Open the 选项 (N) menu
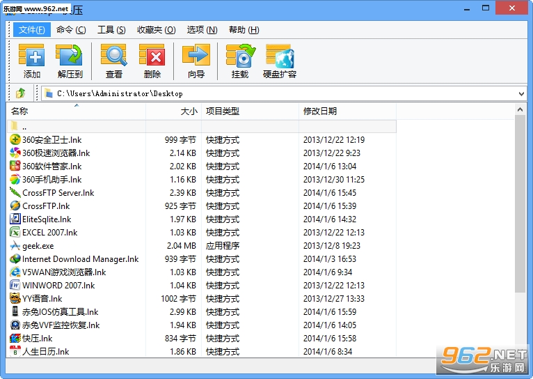The width and height of the screenshot is (533, 379). [x=202, y=30]
